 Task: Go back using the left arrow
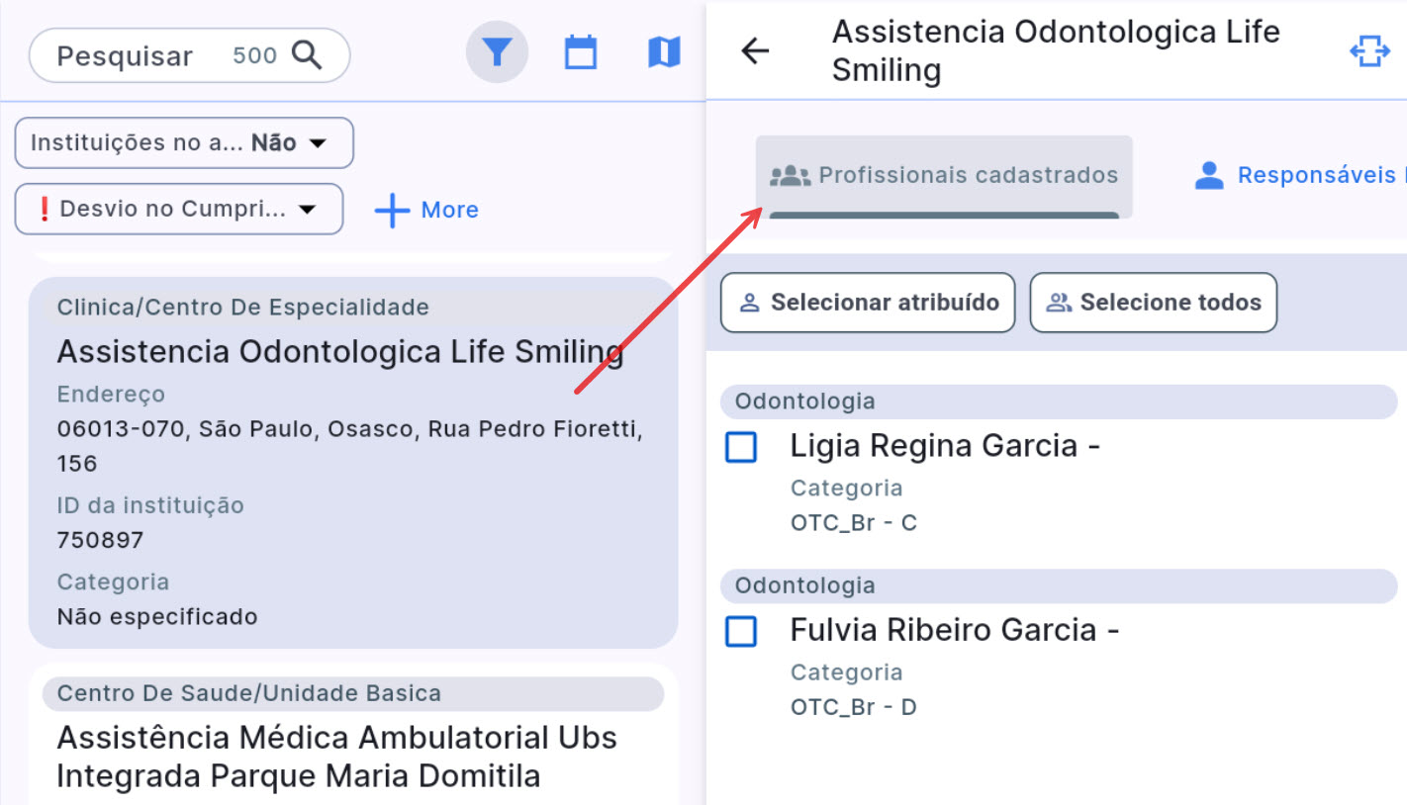755,51
